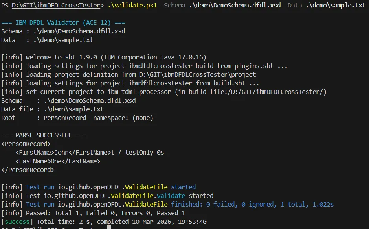Click the 'loading settings ... from build.sbt' line
Screen dimensions: 369x229
(x=130, y=83)
